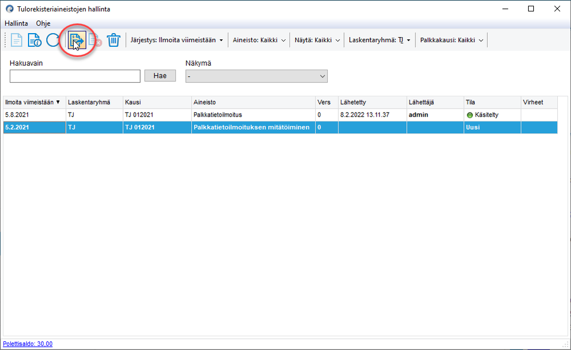Select the row dated 5.2.2021
571x350 pixels.
tap(280, 127)
